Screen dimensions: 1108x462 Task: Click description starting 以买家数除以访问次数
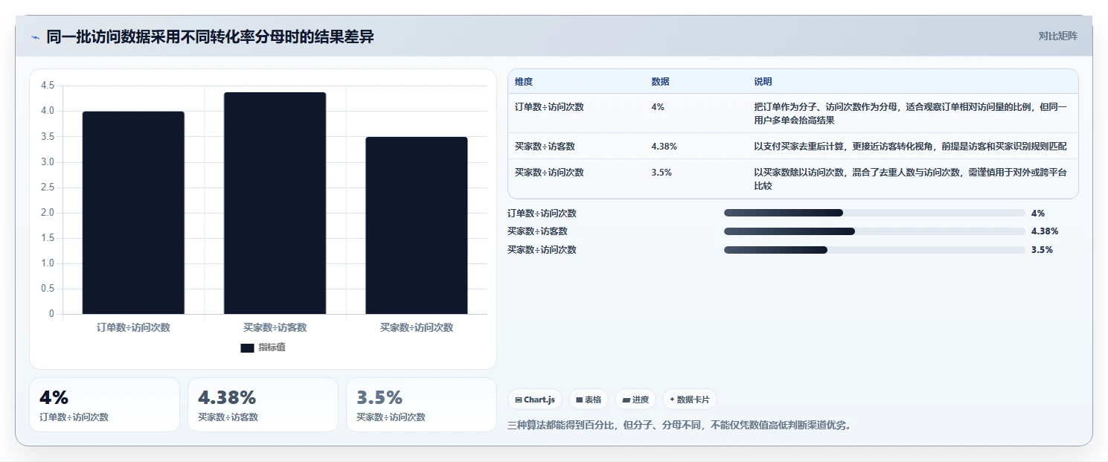(x=911, y=179)
